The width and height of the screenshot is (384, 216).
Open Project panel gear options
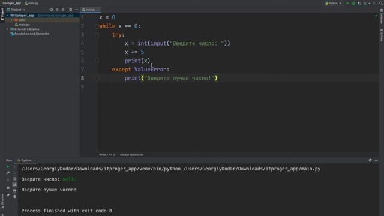(71, 10)
